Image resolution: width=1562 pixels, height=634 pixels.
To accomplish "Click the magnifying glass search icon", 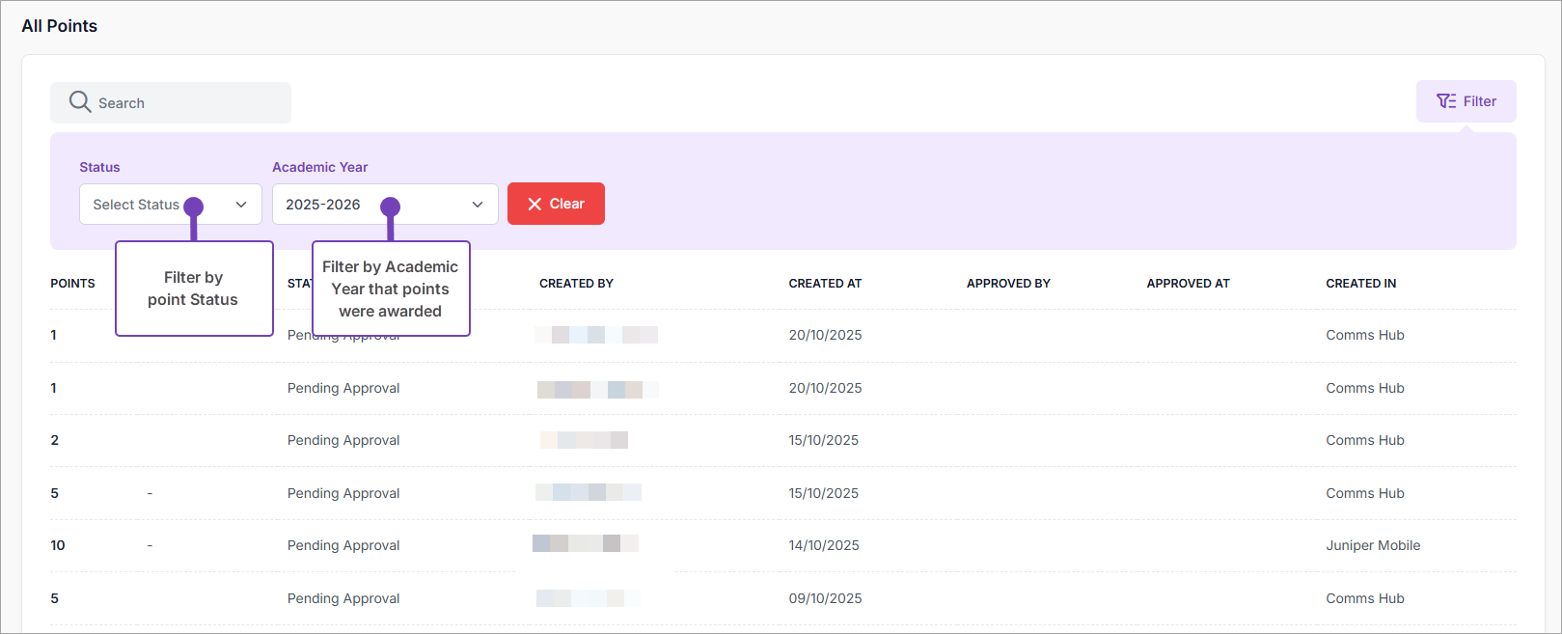I will pos(80,102).
